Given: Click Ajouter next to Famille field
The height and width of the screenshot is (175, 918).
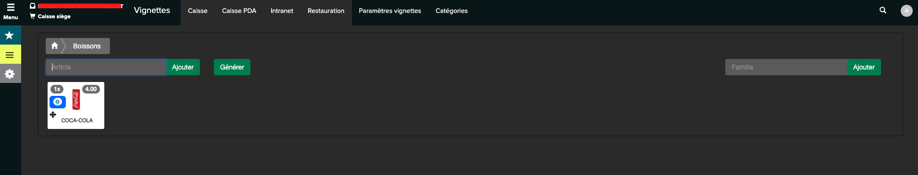Looking at the screenshot, I should tap(864, 67).
